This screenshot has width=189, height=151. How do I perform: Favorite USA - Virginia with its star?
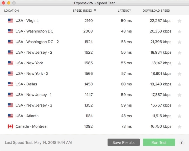[180, 21]
